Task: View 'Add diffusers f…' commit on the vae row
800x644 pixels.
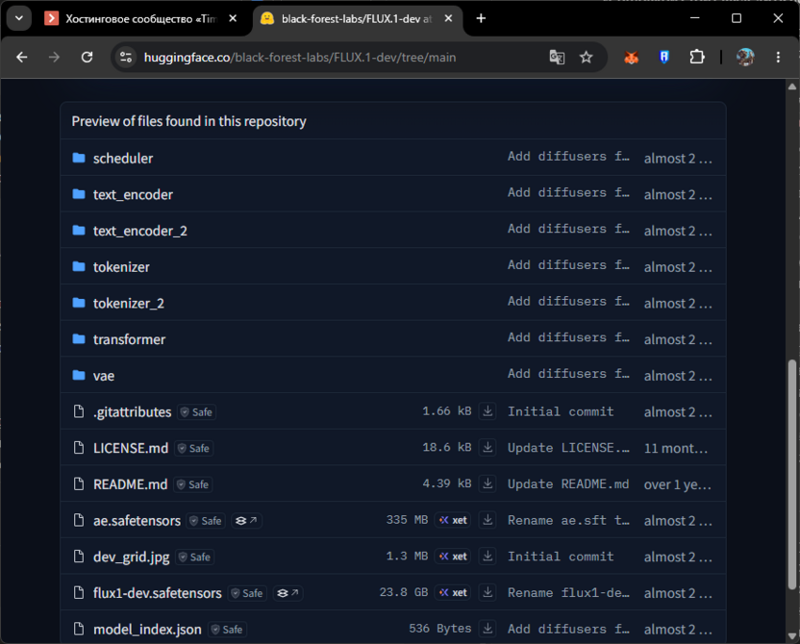Action: (x=568, y=373)
